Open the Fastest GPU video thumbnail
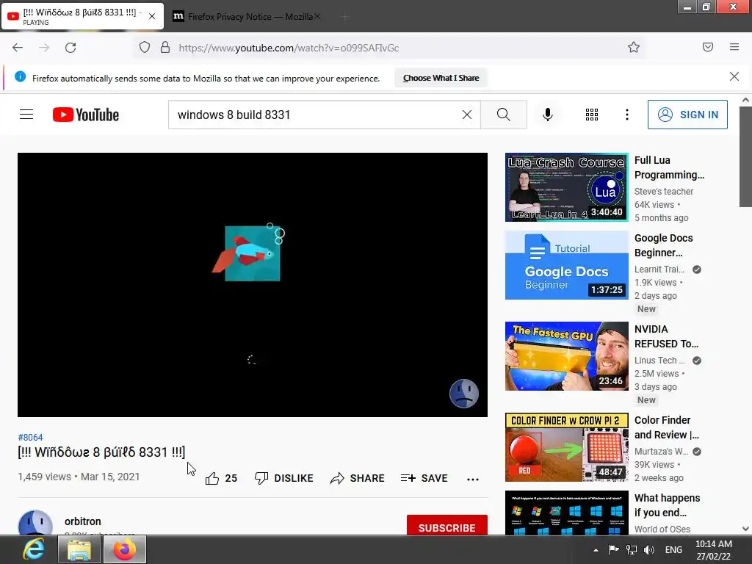This screenshot has width=752, height=564. click(566, 356)
